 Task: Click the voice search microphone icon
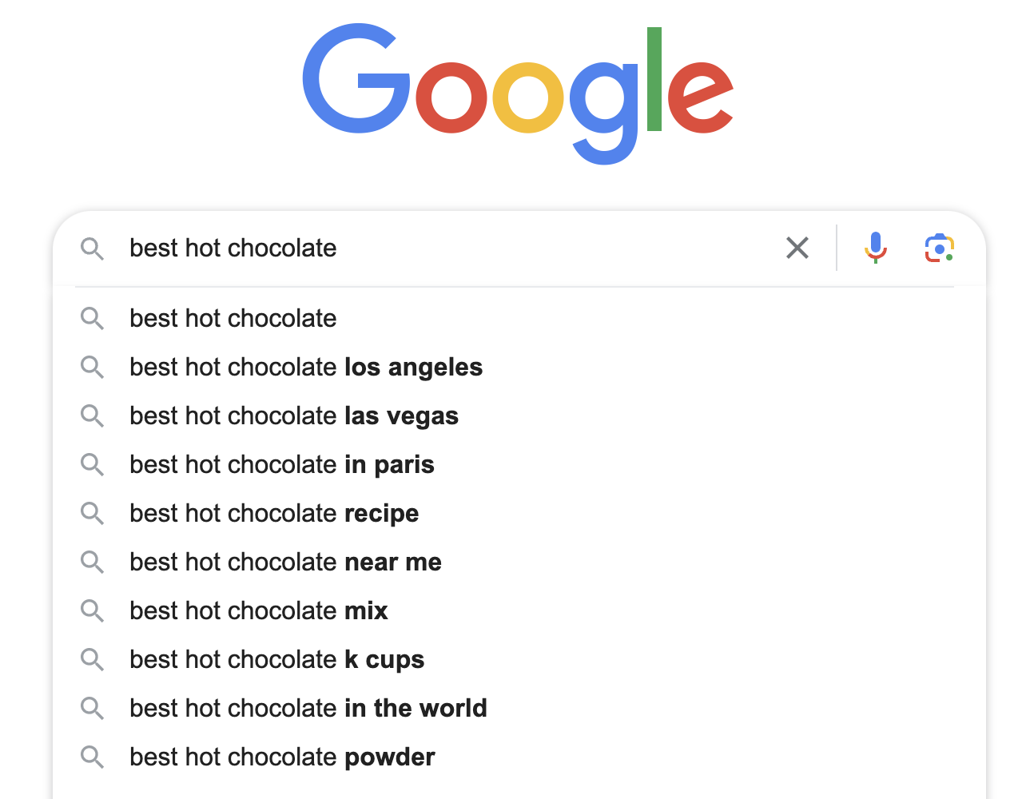click(x=876, y=248)
